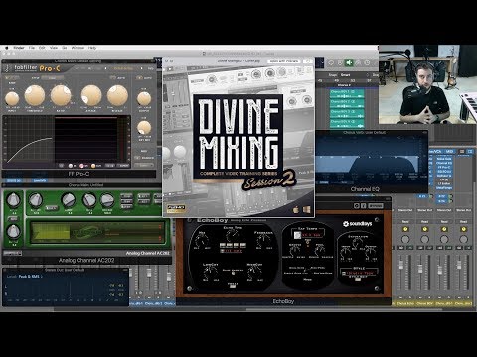Viewport: 477px width, 357px height.
Task: Click the EchoBoy HighCut knob
Action: tap(254, 273)
